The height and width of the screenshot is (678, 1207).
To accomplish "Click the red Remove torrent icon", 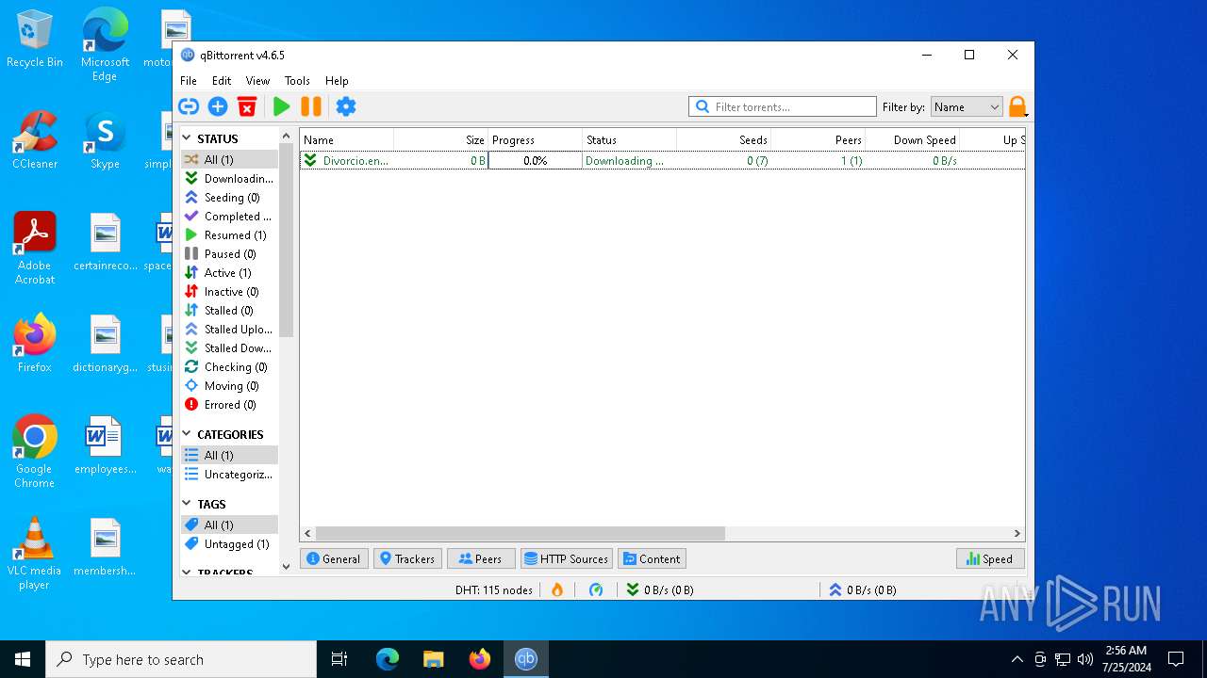I will pos(247,106).
